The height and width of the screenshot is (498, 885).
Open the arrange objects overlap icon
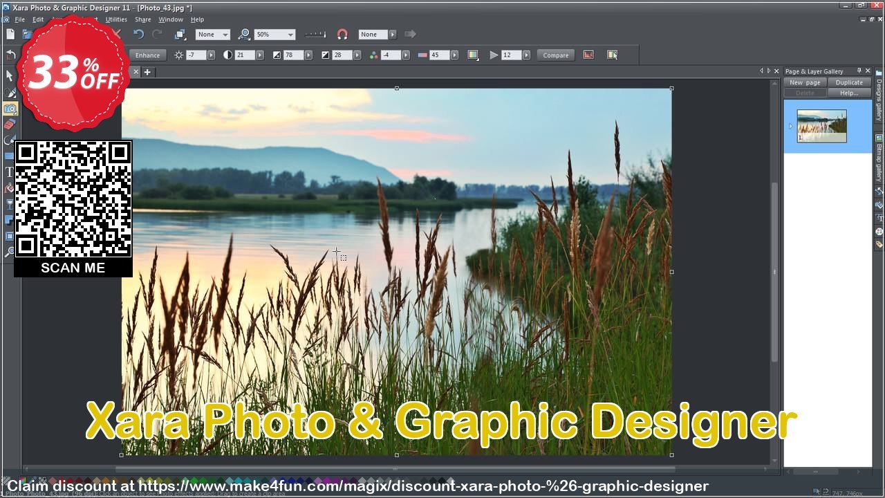pyautogui.click(x=180, y=34)
